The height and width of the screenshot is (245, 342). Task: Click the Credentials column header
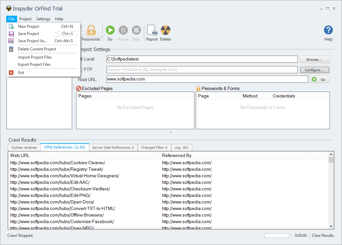pos(295,96)
